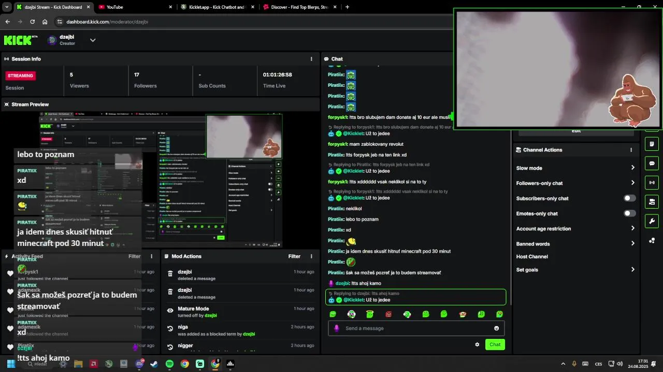Viewport: 663px width, 372px height.
Task: Go to browser home page
Action: (45, 22)
